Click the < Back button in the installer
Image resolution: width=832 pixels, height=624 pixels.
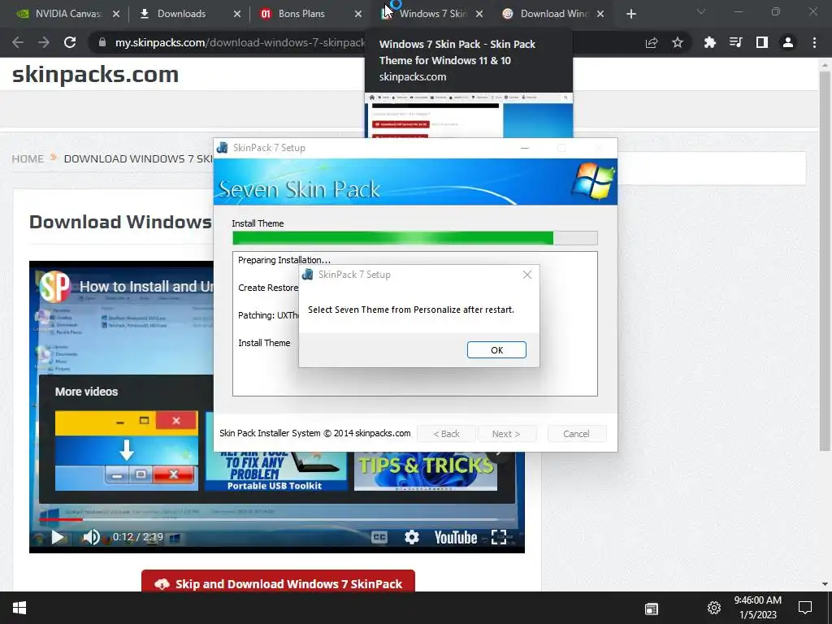[446, 434]
